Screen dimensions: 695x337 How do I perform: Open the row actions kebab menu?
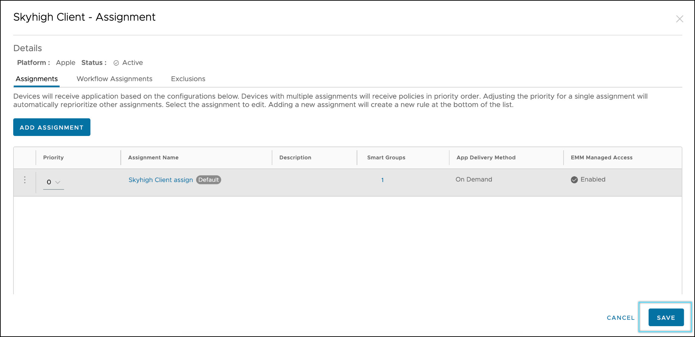click(25, 180)
